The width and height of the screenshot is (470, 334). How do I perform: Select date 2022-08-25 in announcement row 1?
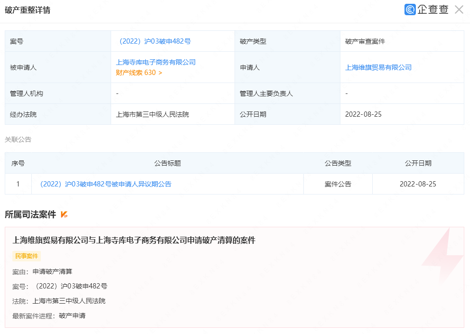pyautogui.click(x=418, y=184)
